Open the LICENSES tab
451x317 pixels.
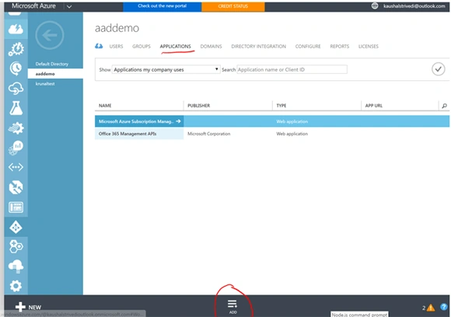pyautogui.click(x=368, y=47)
